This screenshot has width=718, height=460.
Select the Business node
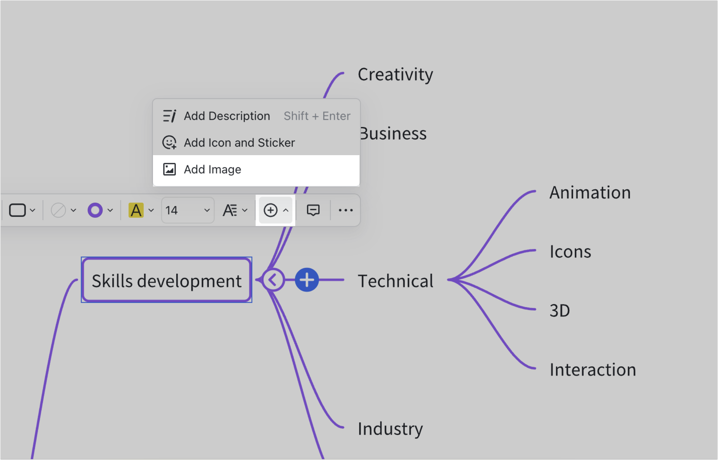tap(393, 134)
